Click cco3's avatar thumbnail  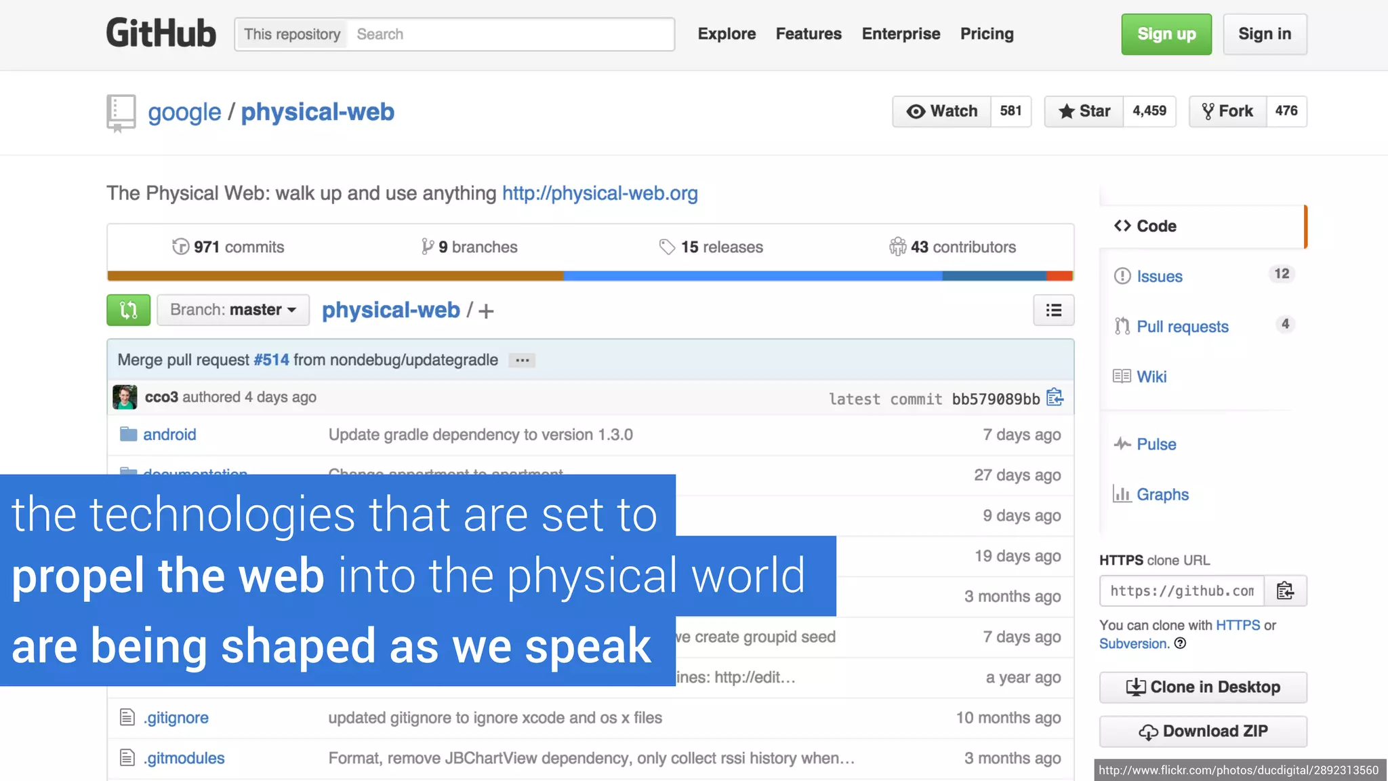(125, 397)
